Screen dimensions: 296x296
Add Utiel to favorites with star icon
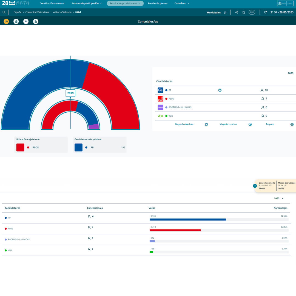pyautogui.click(x=244, y=12)
